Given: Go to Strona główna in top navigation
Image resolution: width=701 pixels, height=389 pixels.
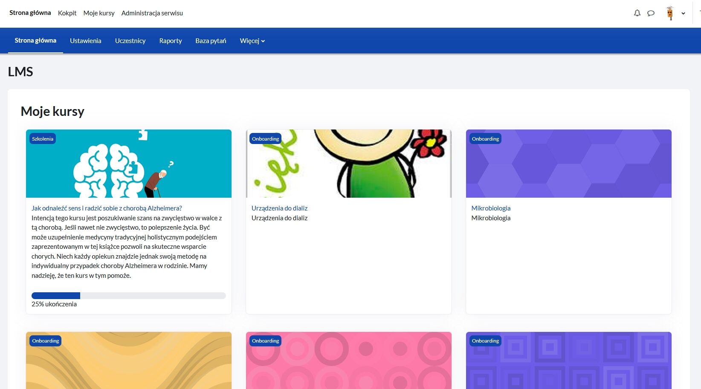Looking at the screenshot, I should (30, 13).
